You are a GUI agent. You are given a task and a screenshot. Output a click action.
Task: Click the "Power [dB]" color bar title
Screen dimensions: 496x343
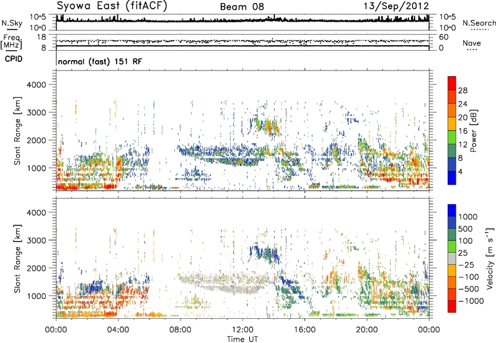point(473,131)
